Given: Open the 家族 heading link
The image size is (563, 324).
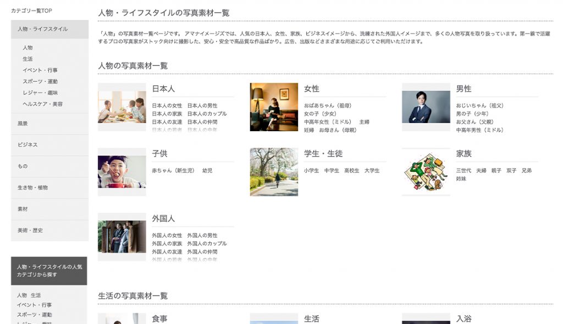Looking at the screenshot, I should click(x=463, y=154).
